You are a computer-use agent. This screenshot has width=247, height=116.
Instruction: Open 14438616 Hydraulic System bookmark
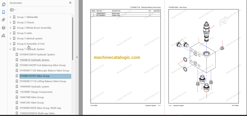tap(34, 60)
